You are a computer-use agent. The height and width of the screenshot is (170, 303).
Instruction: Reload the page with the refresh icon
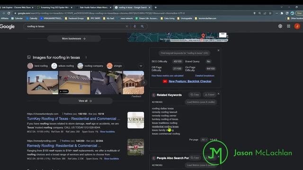(x=9, y=13)
